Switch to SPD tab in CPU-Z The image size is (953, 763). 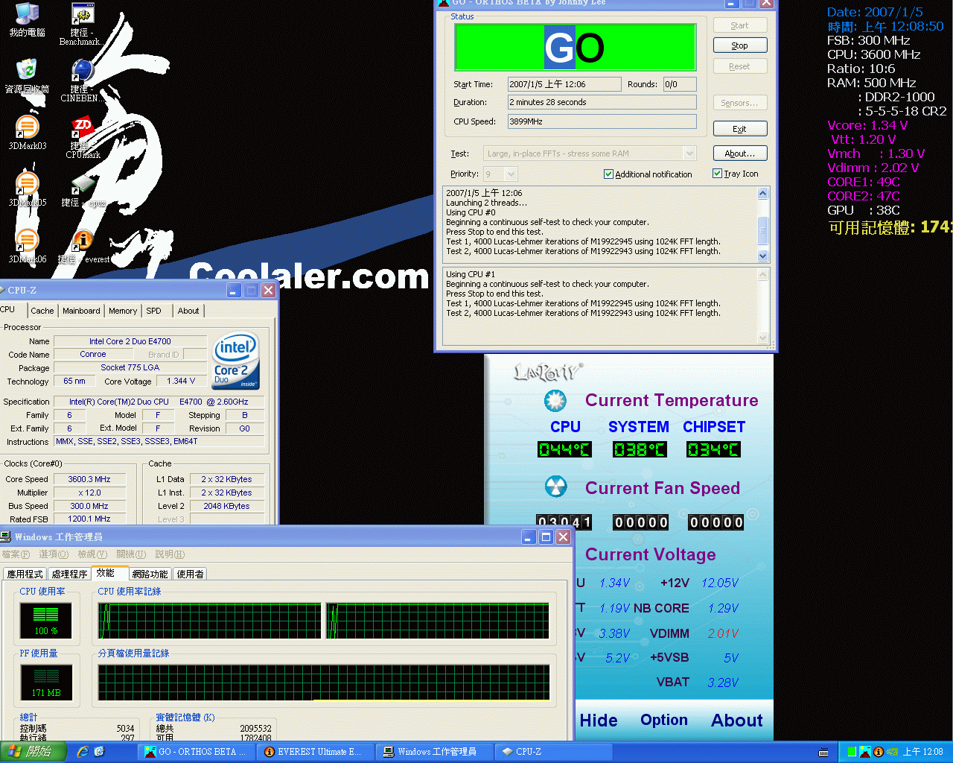(153, 311)
